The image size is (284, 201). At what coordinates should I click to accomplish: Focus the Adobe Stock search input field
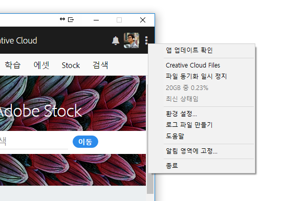[34, 142]
